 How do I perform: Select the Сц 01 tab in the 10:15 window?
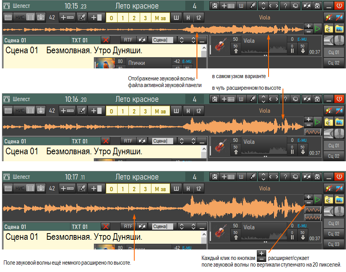coord(334,52)
